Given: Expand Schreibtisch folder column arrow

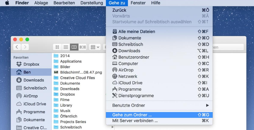Looking at the screenshot, I should click(112, 127).
